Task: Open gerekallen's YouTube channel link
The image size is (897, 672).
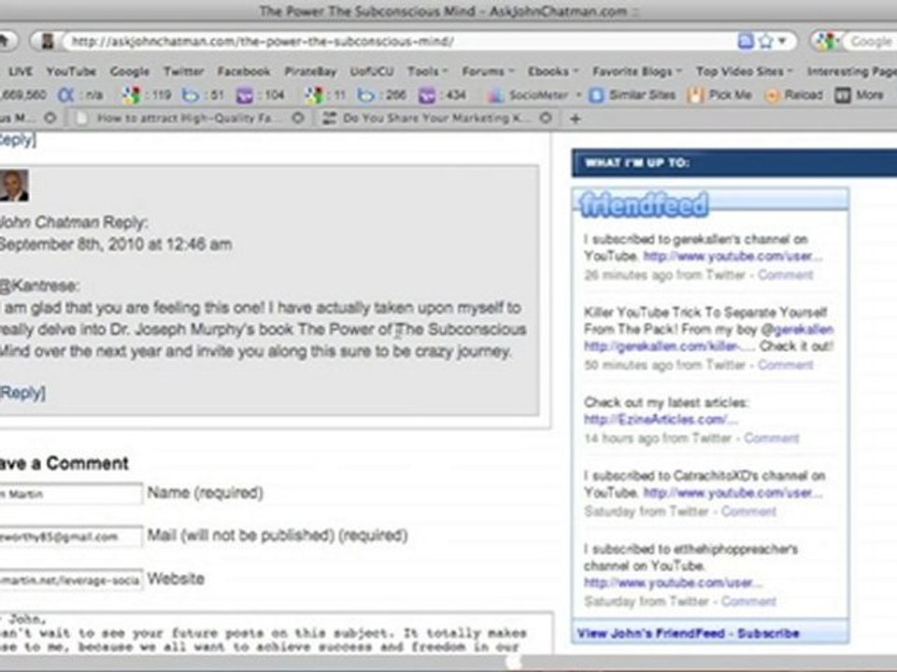Action: [733, 257]
